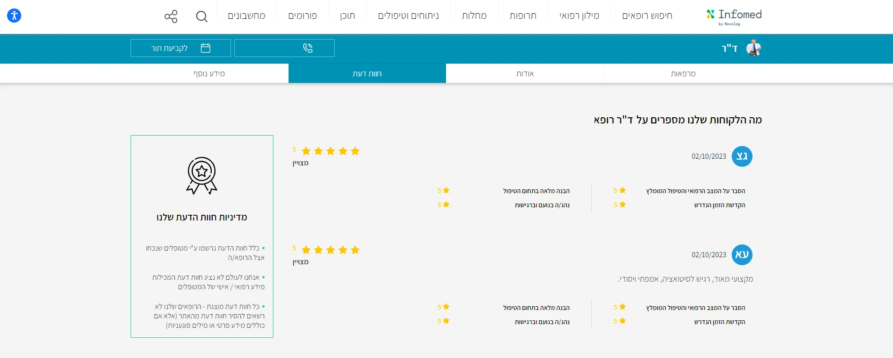Click first review date 02/10/2023
This screenshot has width=893, height=358.
click(709, 156)
